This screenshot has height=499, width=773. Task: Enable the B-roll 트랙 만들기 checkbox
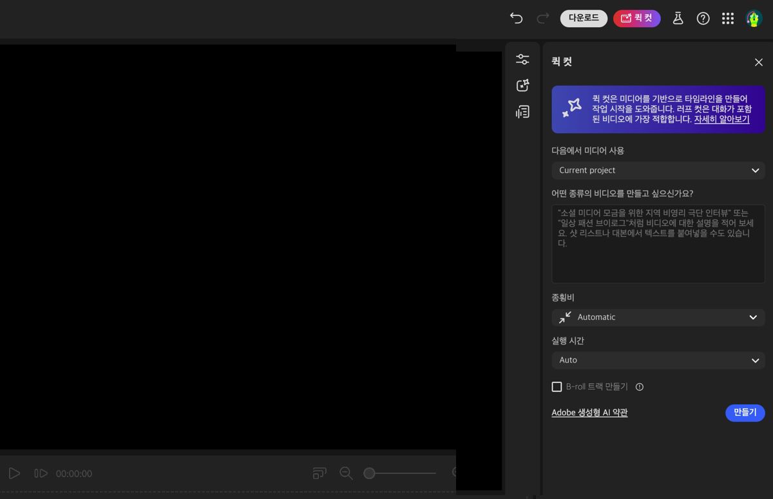pyautogui.click(x=557, y=386)
